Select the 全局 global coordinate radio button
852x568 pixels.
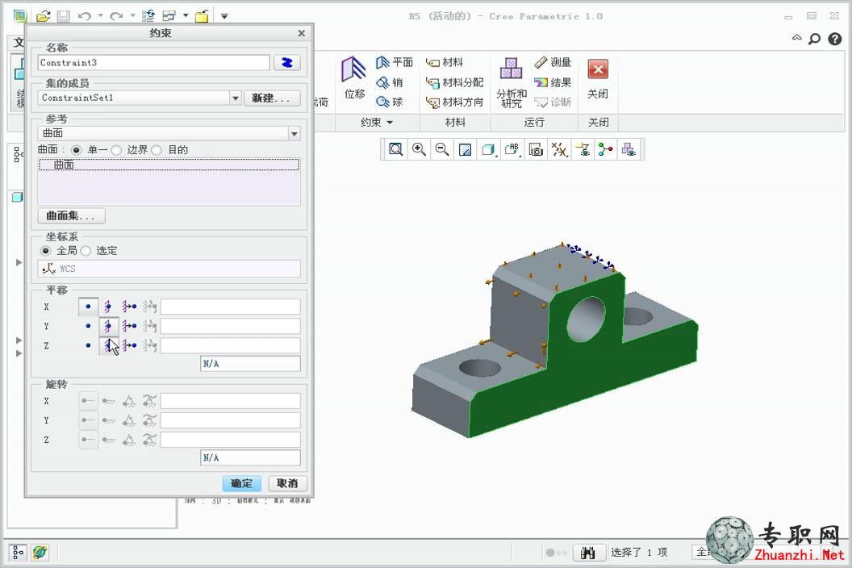46,251
